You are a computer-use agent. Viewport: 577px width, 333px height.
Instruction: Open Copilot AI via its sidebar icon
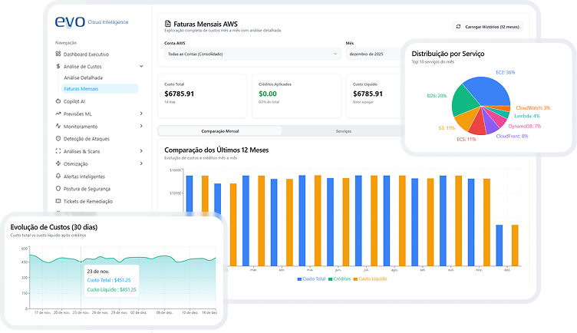[x=58, y=101]
